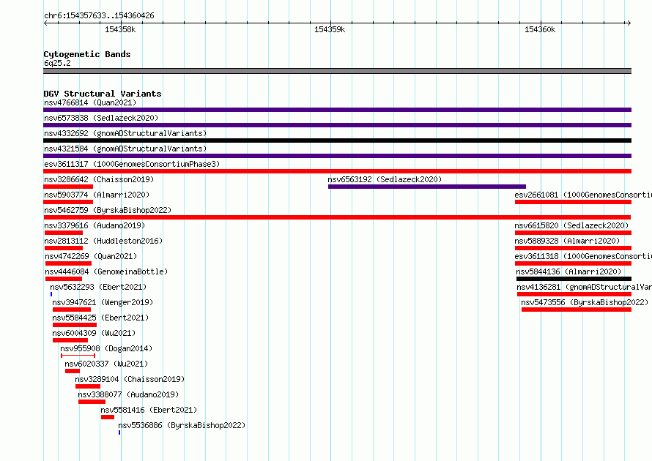Click the red bar under nsv5473556
652x461 pixels.
pyautogui.click(x=577, y=310)
